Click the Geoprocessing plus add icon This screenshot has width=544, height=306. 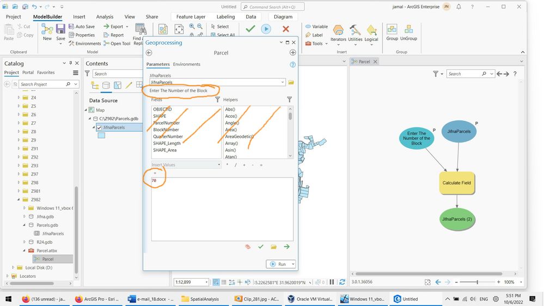click(x=293, y=53)
